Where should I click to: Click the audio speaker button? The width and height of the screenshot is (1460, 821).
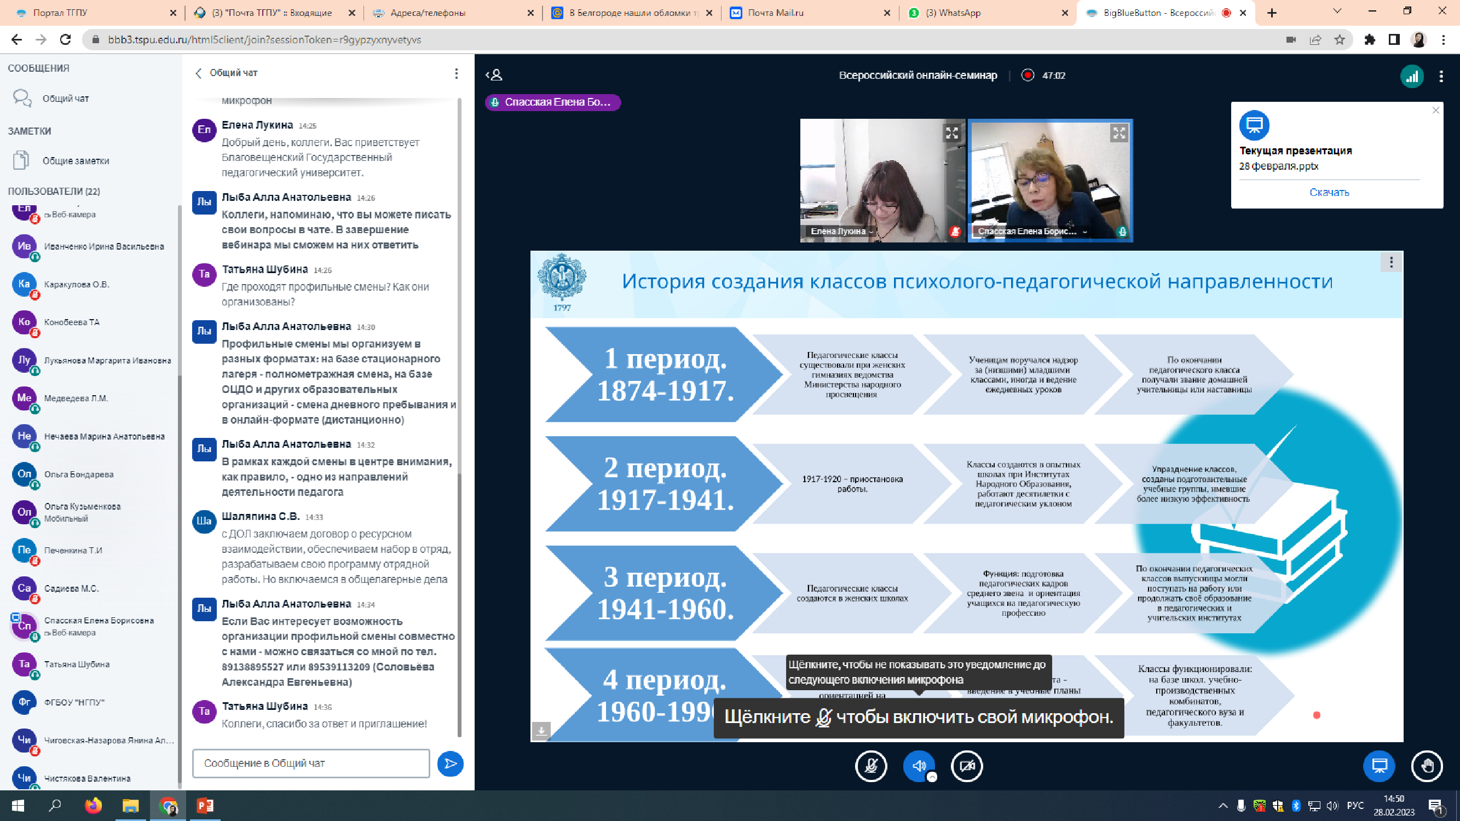pos(919,766)
